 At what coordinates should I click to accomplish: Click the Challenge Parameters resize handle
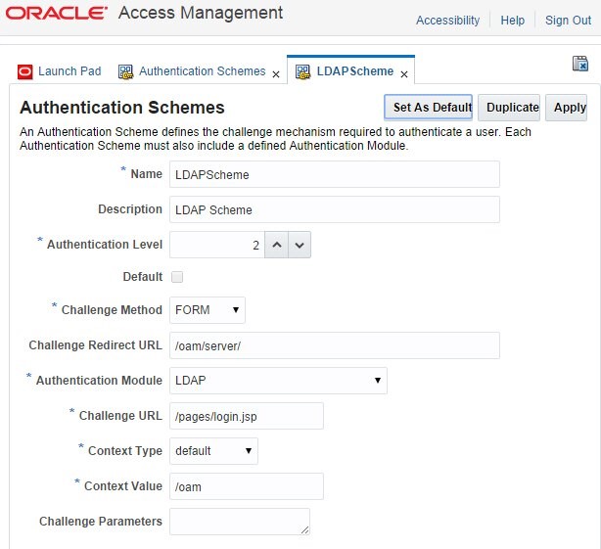(x=304, y=529)
